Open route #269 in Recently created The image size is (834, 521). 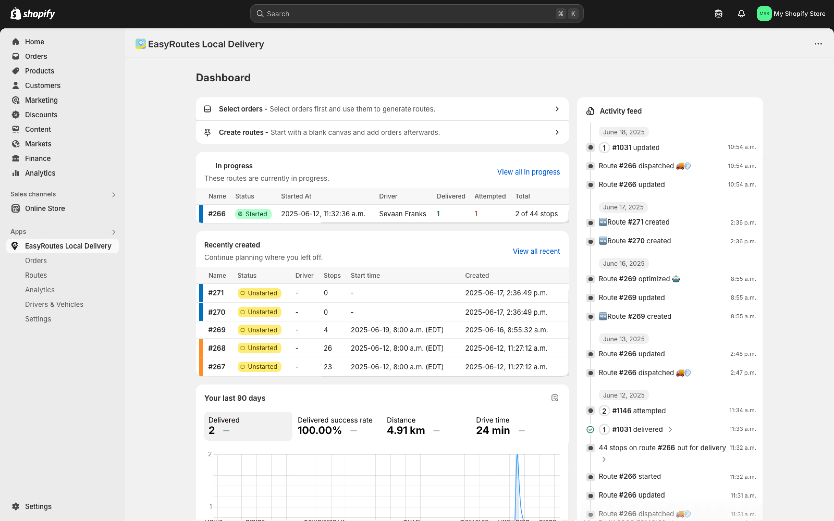tap(217, 330)
